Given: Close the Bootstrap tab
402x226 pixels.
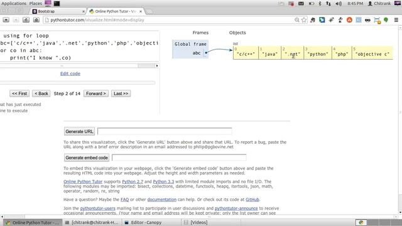Looking at the screenshot, I should [84, 11].
